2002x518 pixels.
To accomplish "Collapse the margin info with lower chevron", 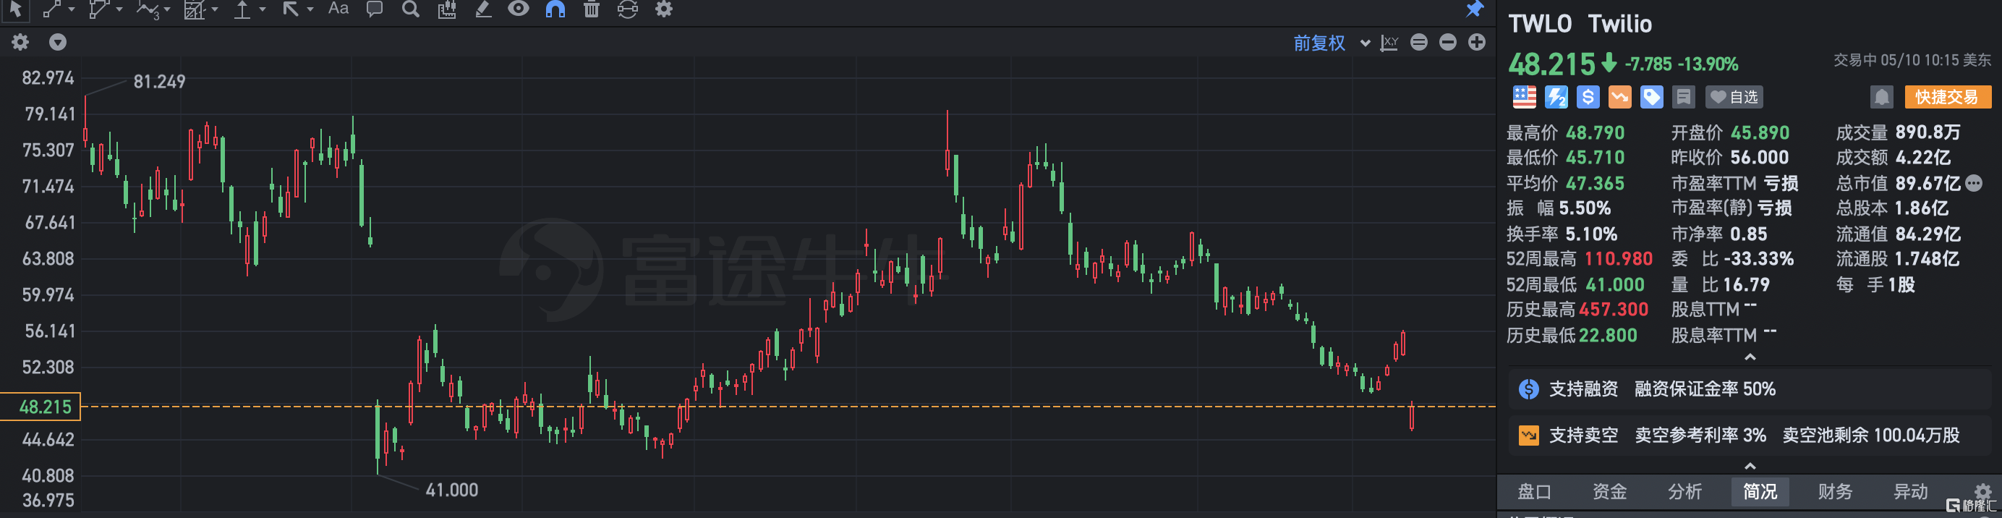I will 1750,466.
